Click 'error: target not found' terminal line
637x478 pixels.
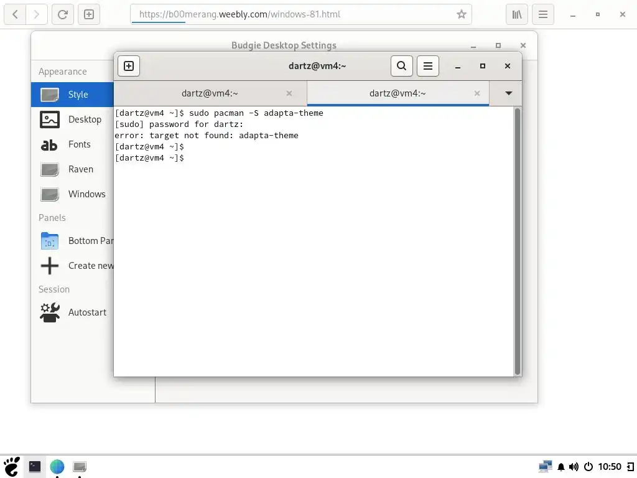click(x=207, y=135)
